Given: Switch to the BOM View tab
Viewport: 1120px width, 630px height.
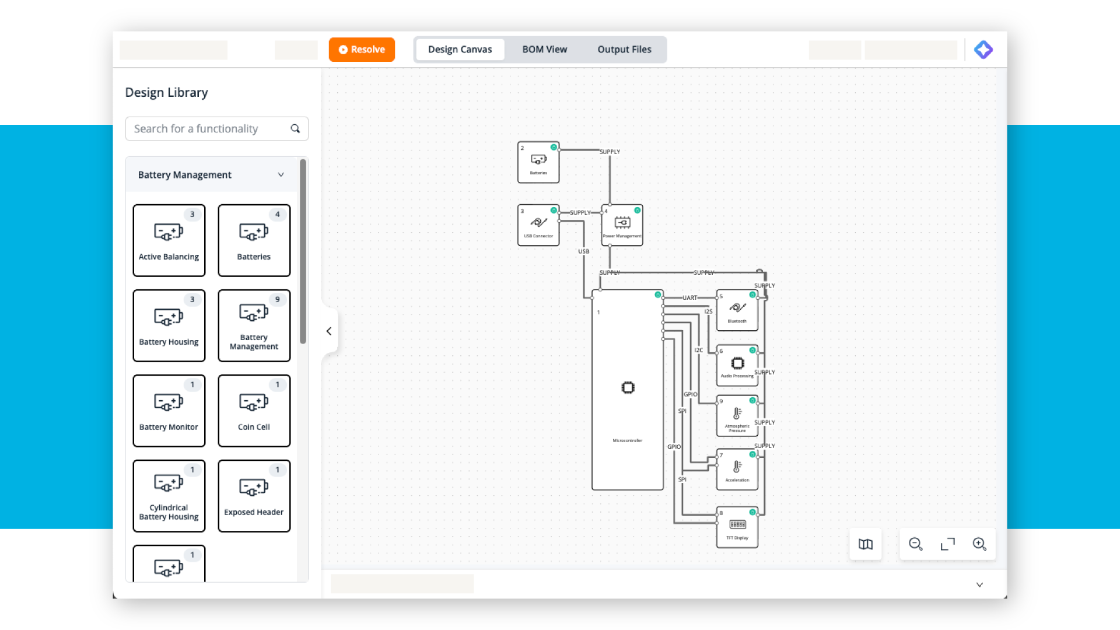Looking at the screenshot, I should click(544, 49).
